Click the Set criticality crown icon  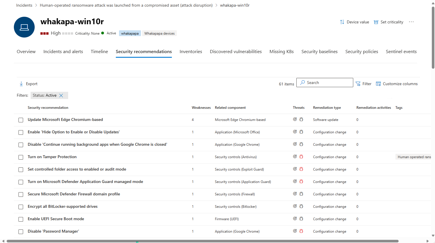coord(376,22)
